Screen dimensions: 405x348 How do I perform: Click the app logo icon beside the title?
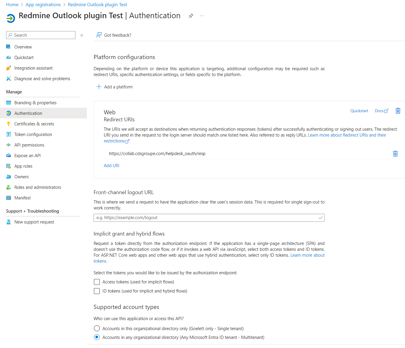point(11,18)
